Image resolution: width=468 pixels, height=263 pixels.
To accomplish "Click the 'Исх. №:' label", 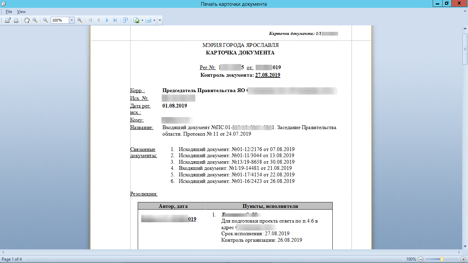I will pos(139,98).
